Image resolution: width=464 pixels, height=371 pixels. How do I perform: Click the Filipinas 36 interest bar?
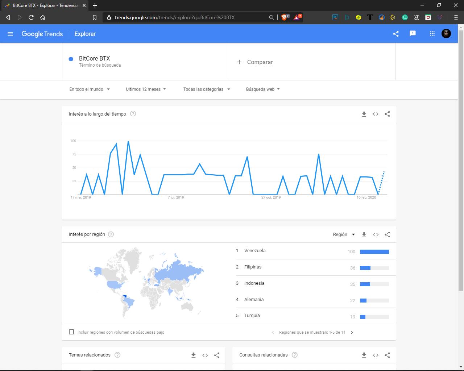(374, 268)
